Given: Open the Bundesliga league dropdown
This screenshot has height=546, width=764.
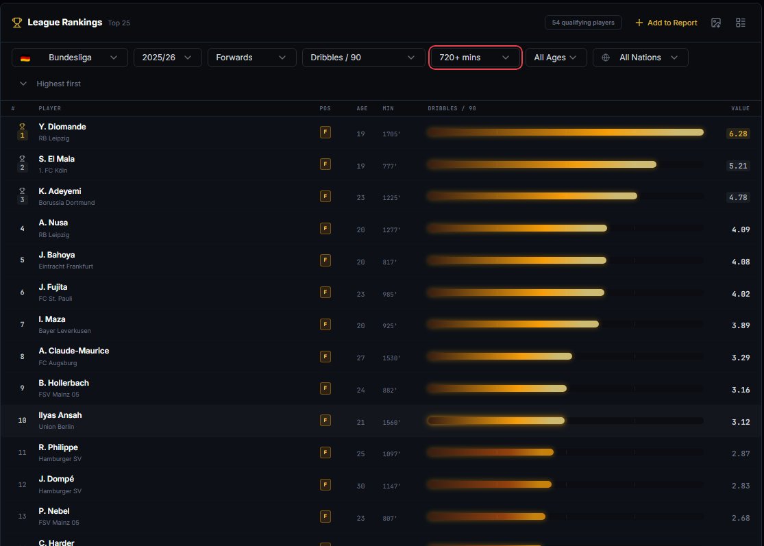Looking at the screenshot, I should tap(70, 58).
